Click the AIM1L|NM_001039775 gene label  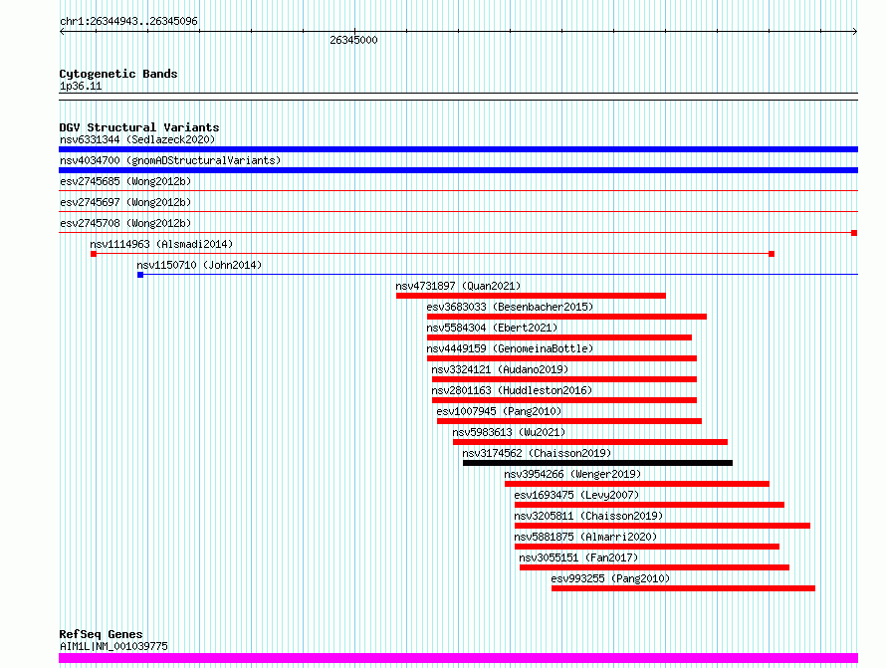pos(113,646)
